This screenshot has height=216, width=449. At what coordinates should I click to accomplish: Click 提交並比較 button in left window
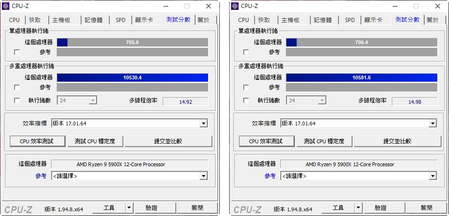tap(168, 141)
